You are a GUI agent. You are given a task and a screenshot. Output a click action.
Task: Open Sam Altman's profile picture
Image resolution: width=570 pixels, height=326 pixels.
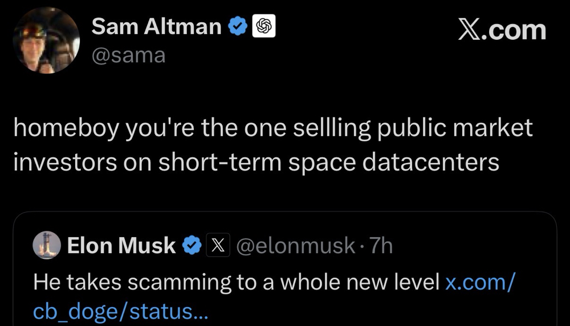(46, 40)
